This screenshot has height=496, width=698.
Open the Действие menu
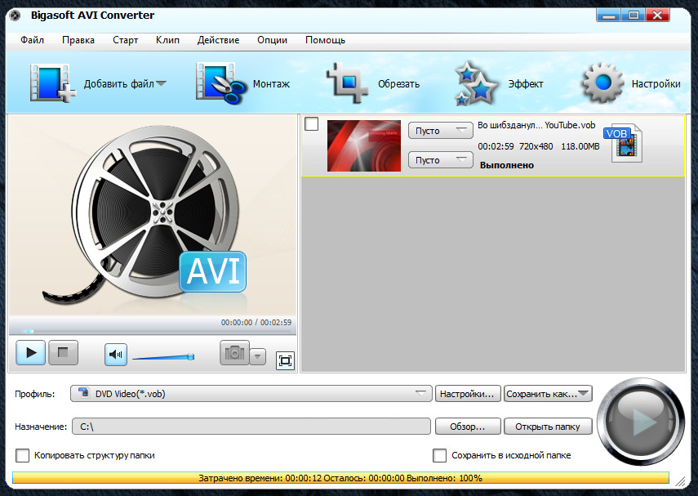click(218, 40)
